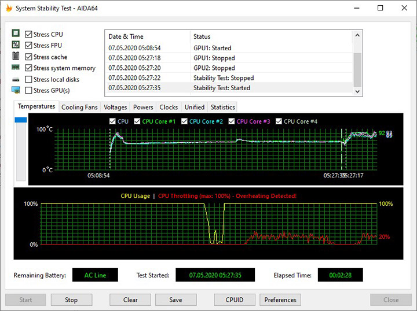Click the disk drive icon beside Stress local disks
Screen dimensions: 417x311
coord(16,80)
